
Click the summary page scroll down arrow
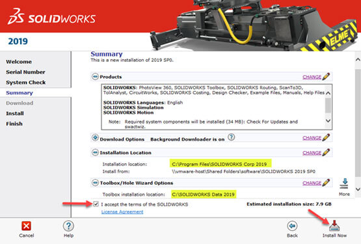pos(358,189)
